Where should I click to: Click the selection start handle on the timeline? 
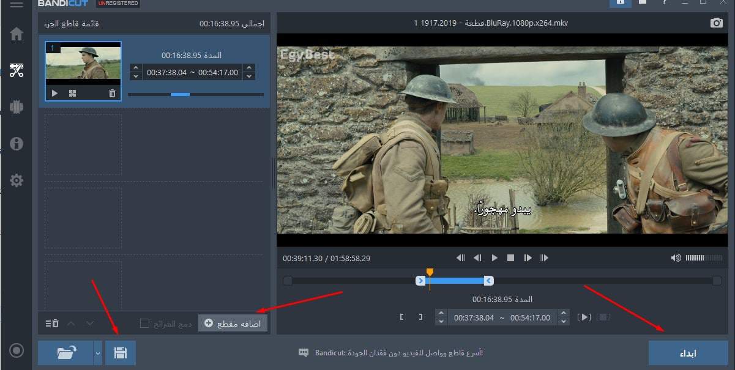pos(420,281)
